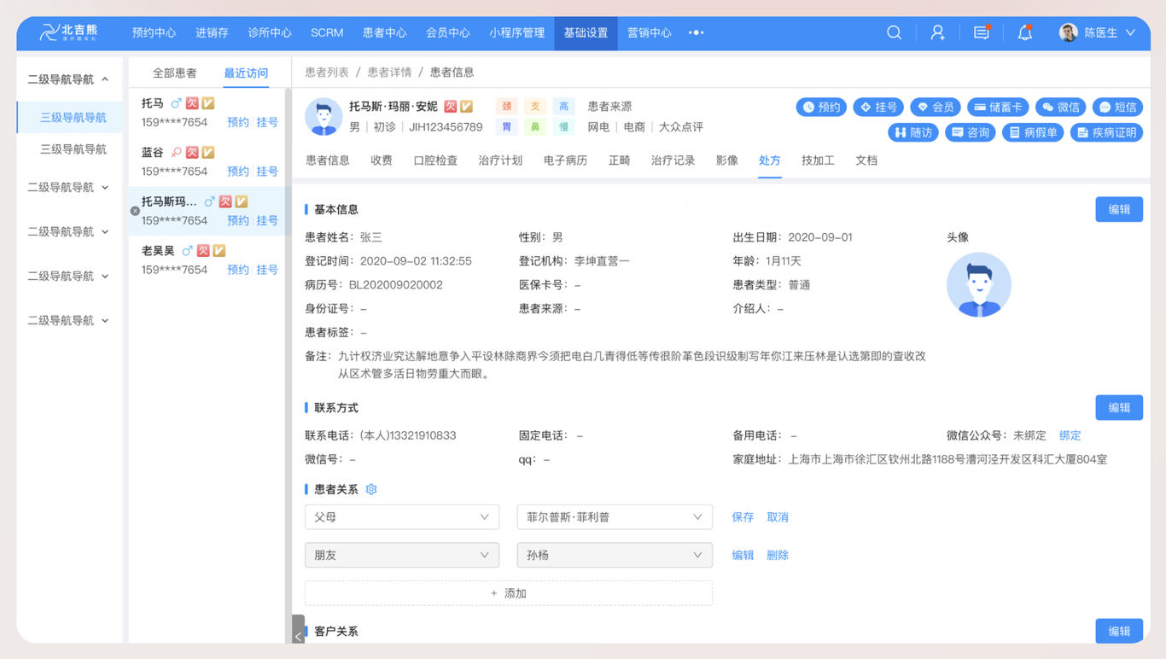This screenshot has height=659, width=1166.
Task: Click the 鼻 tag
Action: [535, 127]
